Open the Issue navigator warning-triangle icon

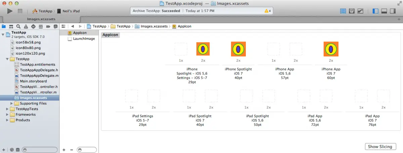point(26,26)
